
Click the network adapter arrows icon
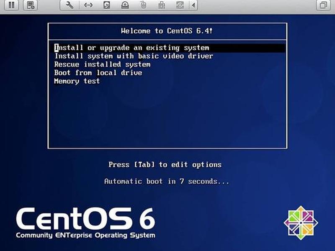88,5
